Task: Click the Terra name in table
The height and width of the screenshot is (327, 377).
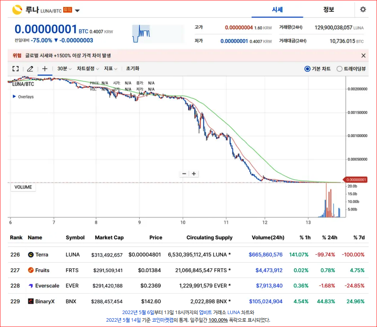Action: [x=42, y=255]
